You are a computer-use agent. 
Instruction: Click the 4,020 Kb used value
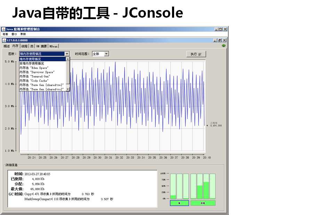[38, 179]
